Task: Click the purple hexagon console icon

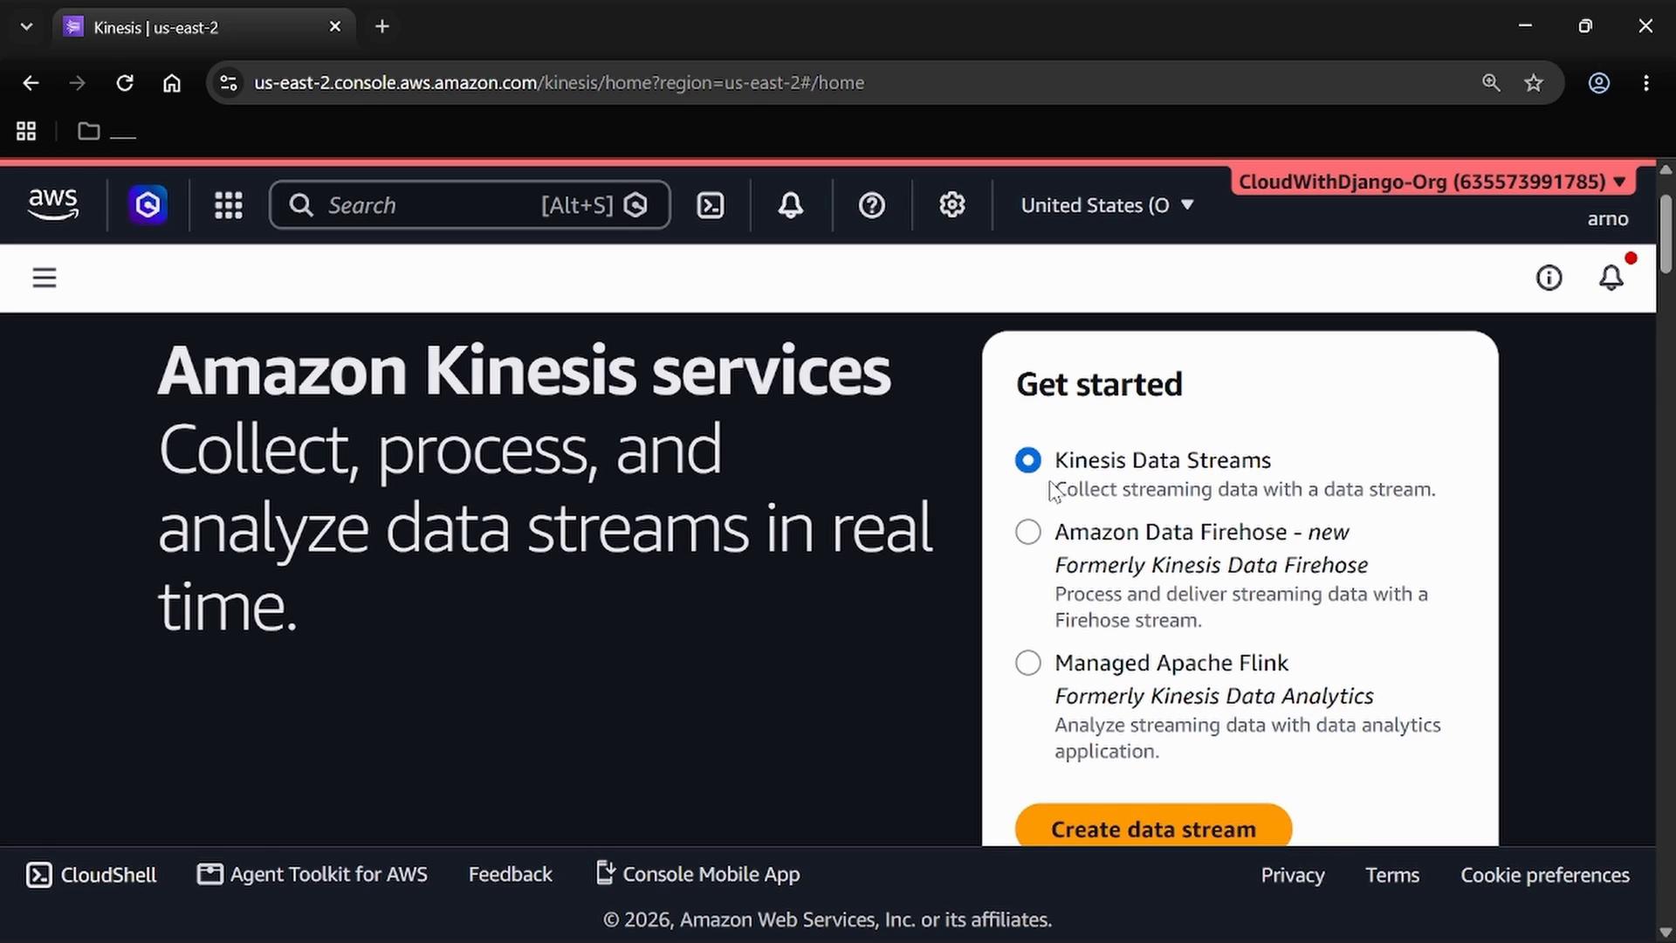Action: 148,205
